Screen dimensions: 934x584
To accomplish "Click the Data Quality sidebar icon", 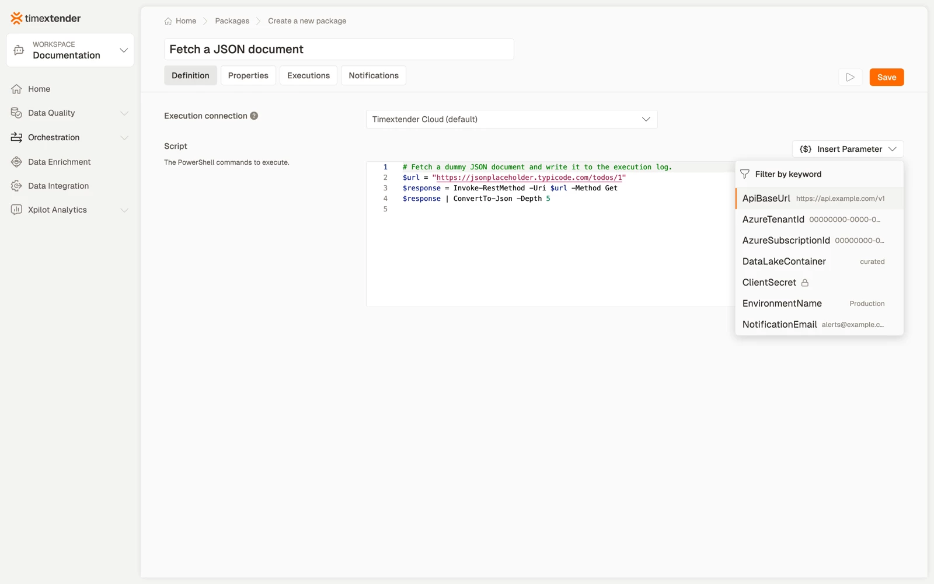I will 16,113.
